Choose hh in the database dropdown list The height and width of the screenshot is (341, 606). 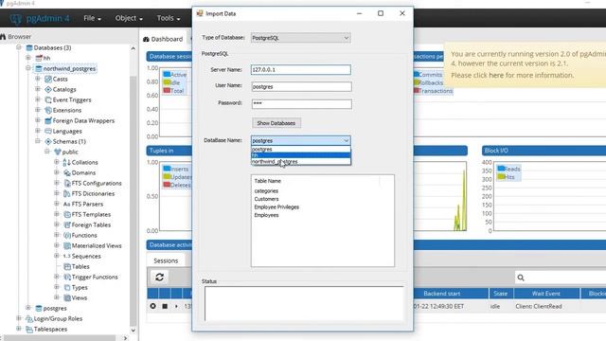tap(301, 155)
